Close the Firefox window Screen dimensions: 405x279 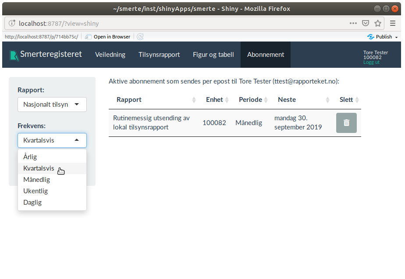click(394, 9)
